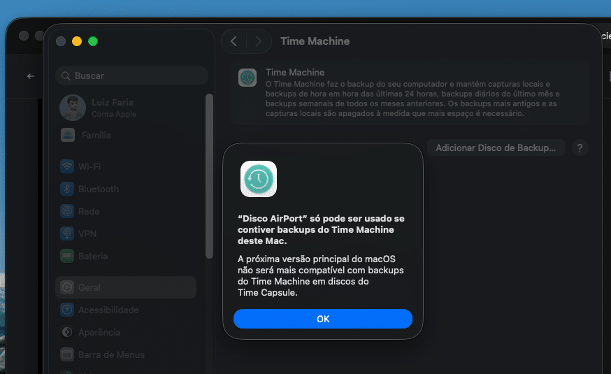Image resolution: width=611 pixels, height=374 pixels.
Task: Click the Buscar search field
Action: 131,75
